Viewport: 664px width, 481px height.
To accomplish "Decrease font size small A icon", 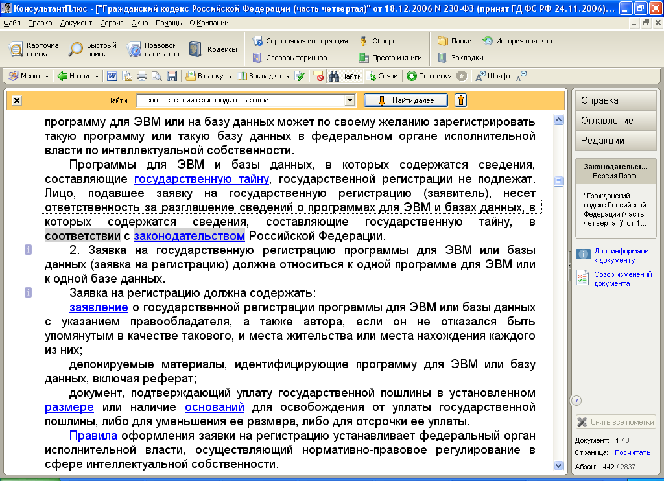I will 521,76.
